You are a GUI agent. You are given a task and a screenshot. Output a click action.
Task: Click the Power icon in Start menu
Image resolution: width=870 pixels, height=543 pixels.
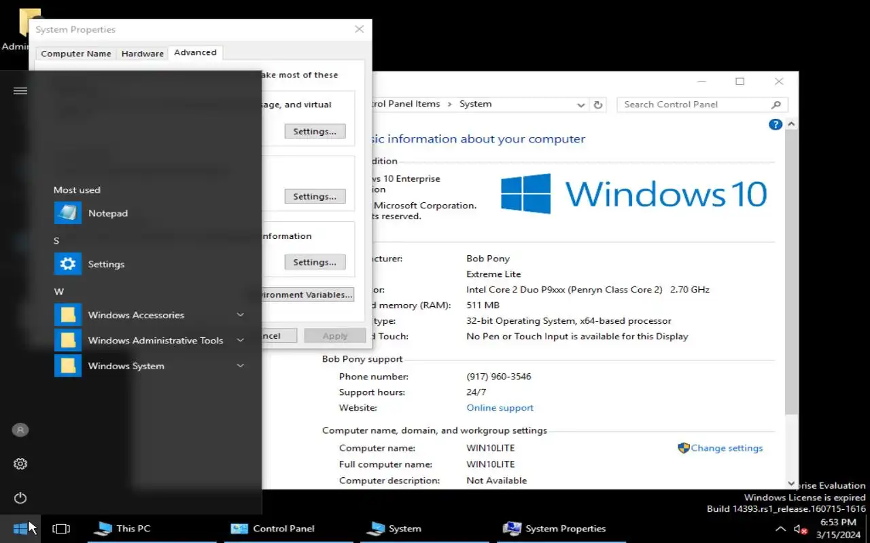pos(20,498)
